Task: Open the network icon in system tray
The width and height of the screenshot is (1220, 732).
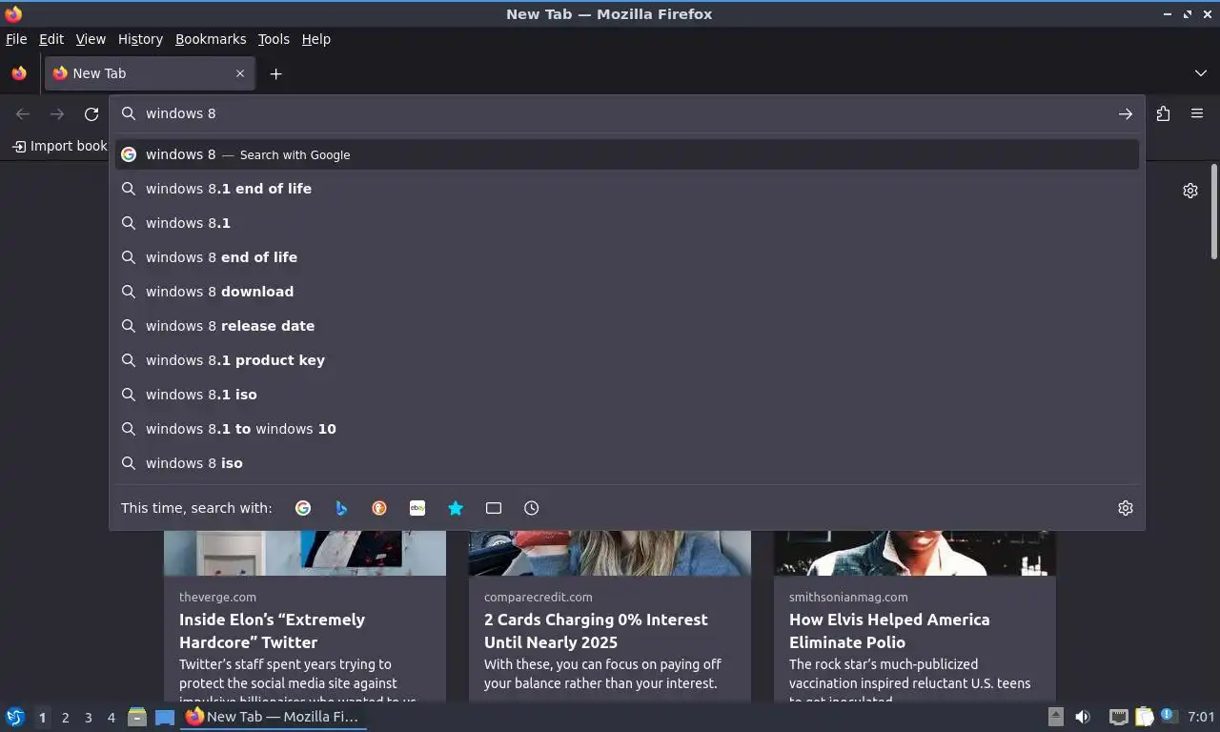Action: (x=1119, y=717)
